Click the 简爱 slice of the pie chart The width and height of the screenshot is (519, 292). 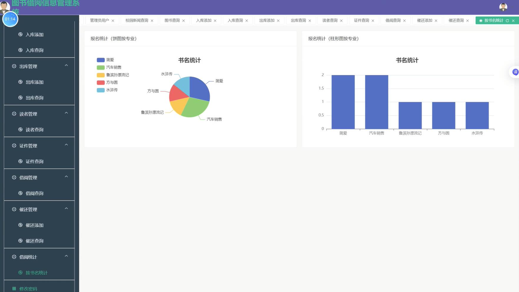click(199, 90)
